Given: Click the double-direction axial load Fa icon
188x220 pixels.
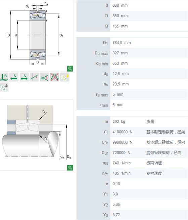Looking at the screenshot, I should (x=24, y=77).
